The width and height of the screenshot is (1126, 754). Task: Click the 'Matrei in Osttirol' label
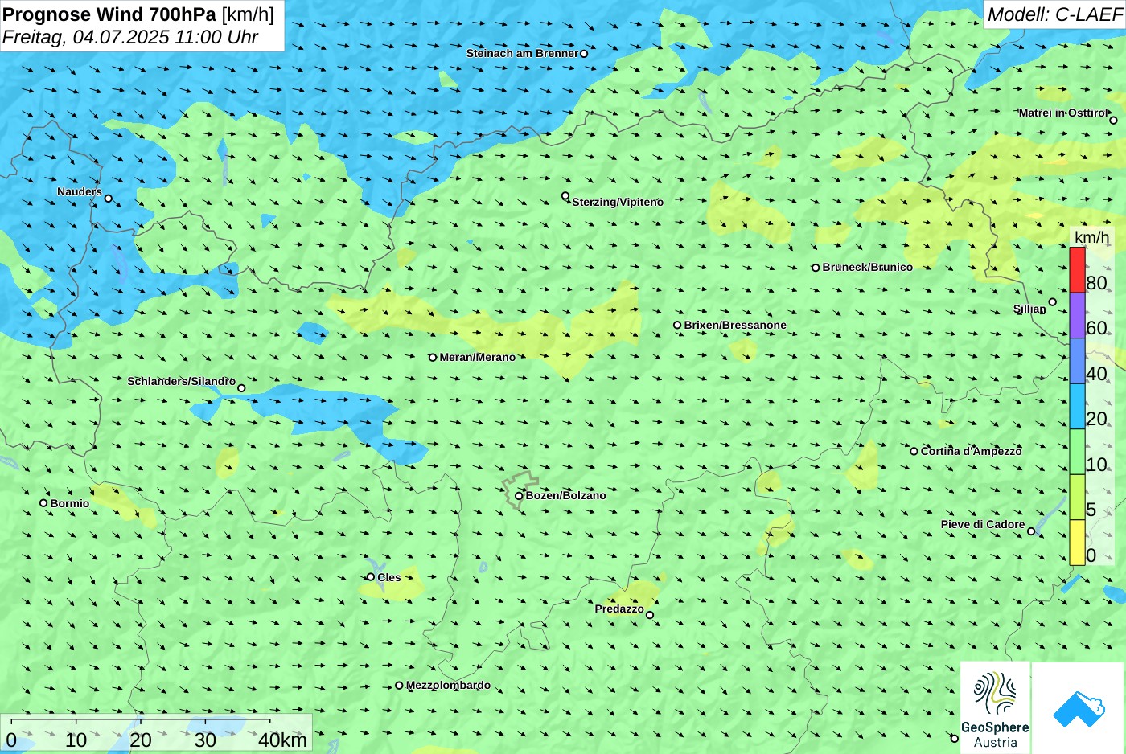coord(1063,113)
